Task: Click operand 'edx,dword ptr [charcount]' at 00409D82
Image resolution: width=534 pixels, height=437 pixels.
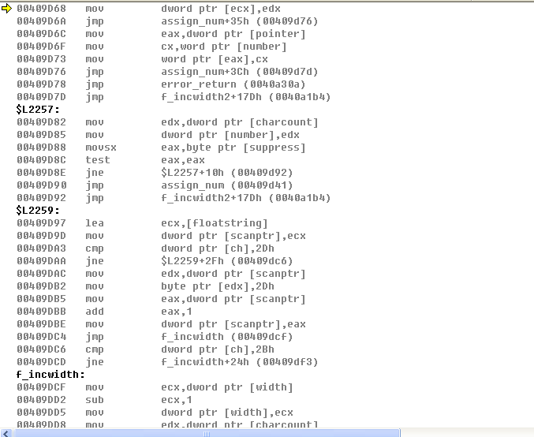Action: coord(240,122)
